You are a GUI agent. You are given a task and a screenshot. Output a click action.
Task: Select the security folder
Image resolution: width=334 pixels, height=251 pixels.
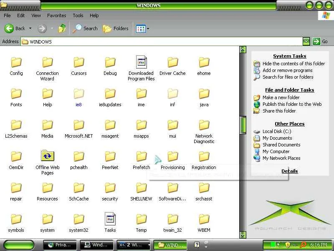[x=110, y=192]
